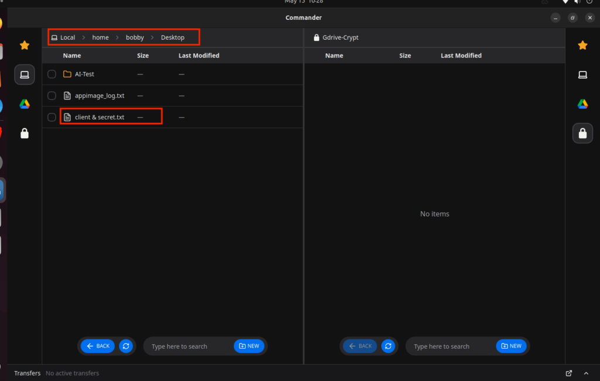
Task: Select client & secret.txt file name
Action: 100,117
